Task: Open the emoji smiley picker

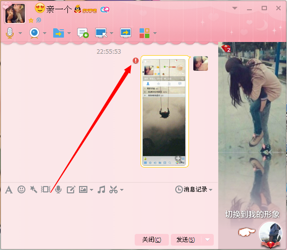Action: (x=21, y=189)
